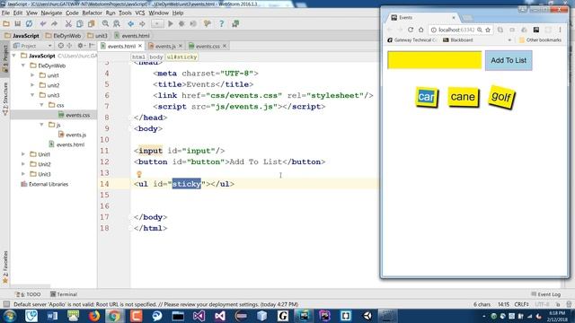Open the Navigate menu
Viewport: 575px width, 323px height.
coord(51,13)
